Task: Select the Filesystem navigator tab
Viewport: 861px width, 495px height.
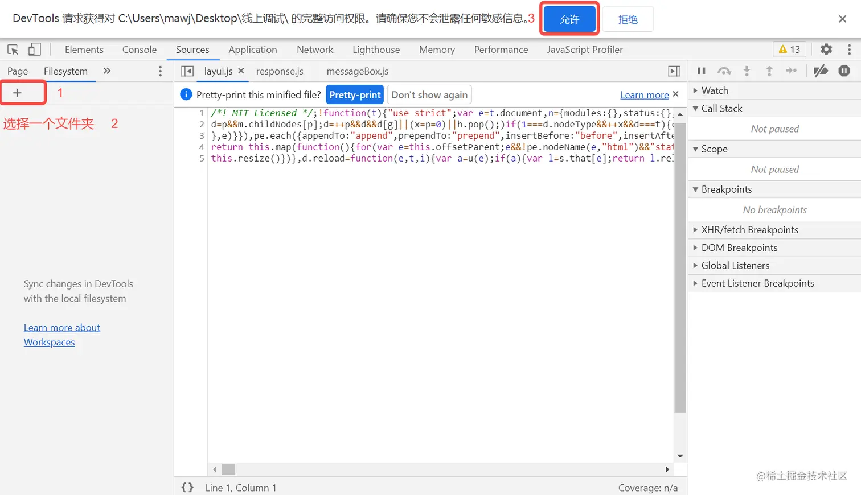Action: click(x=66, y=71)
